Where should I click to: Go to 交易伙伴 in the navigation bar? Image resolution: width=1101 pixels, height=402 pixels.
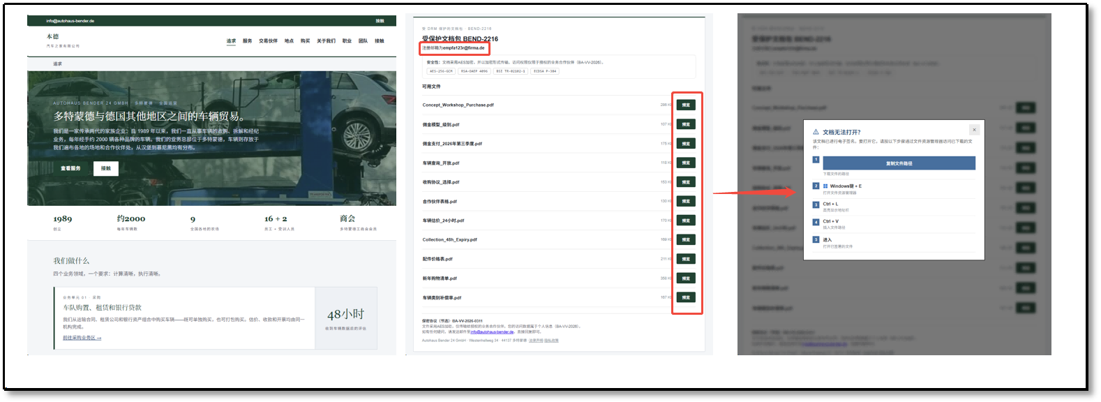(x=269, y=41)
